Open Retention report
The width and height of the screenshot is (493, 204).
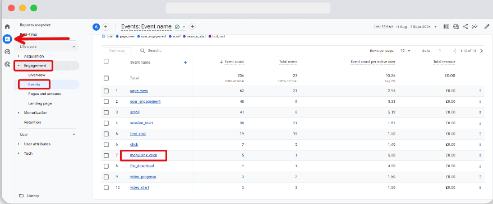coord(33,122)
